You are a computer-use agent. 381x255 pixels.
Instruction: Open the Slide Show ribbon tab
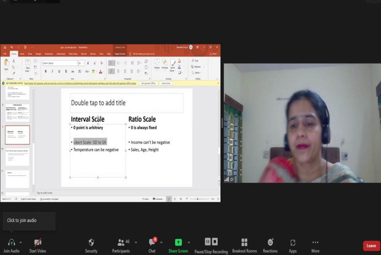point(73,54)
